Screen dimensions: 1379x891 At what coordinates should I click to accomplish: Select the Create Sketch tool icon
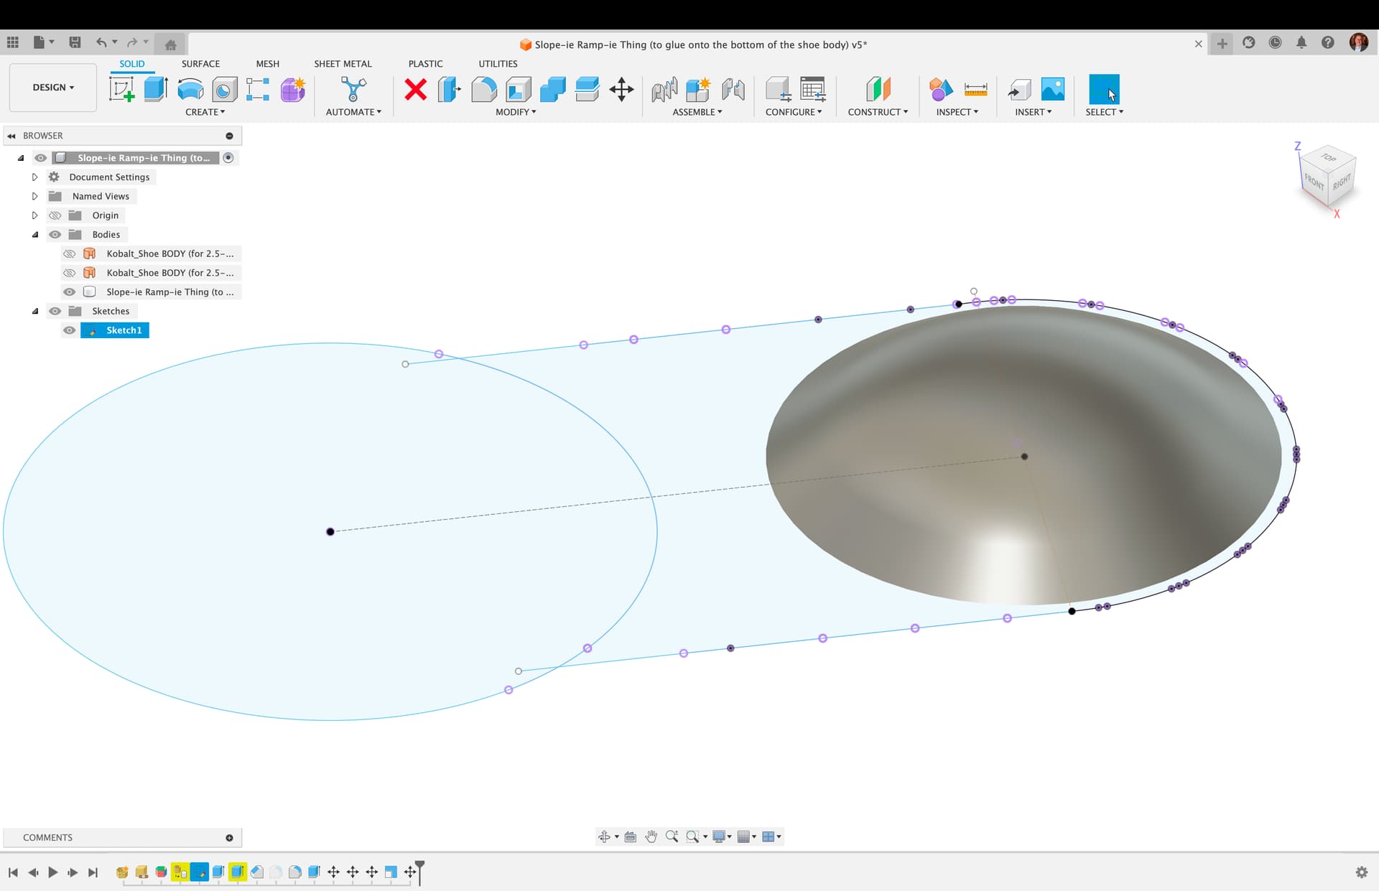point(121,90)
